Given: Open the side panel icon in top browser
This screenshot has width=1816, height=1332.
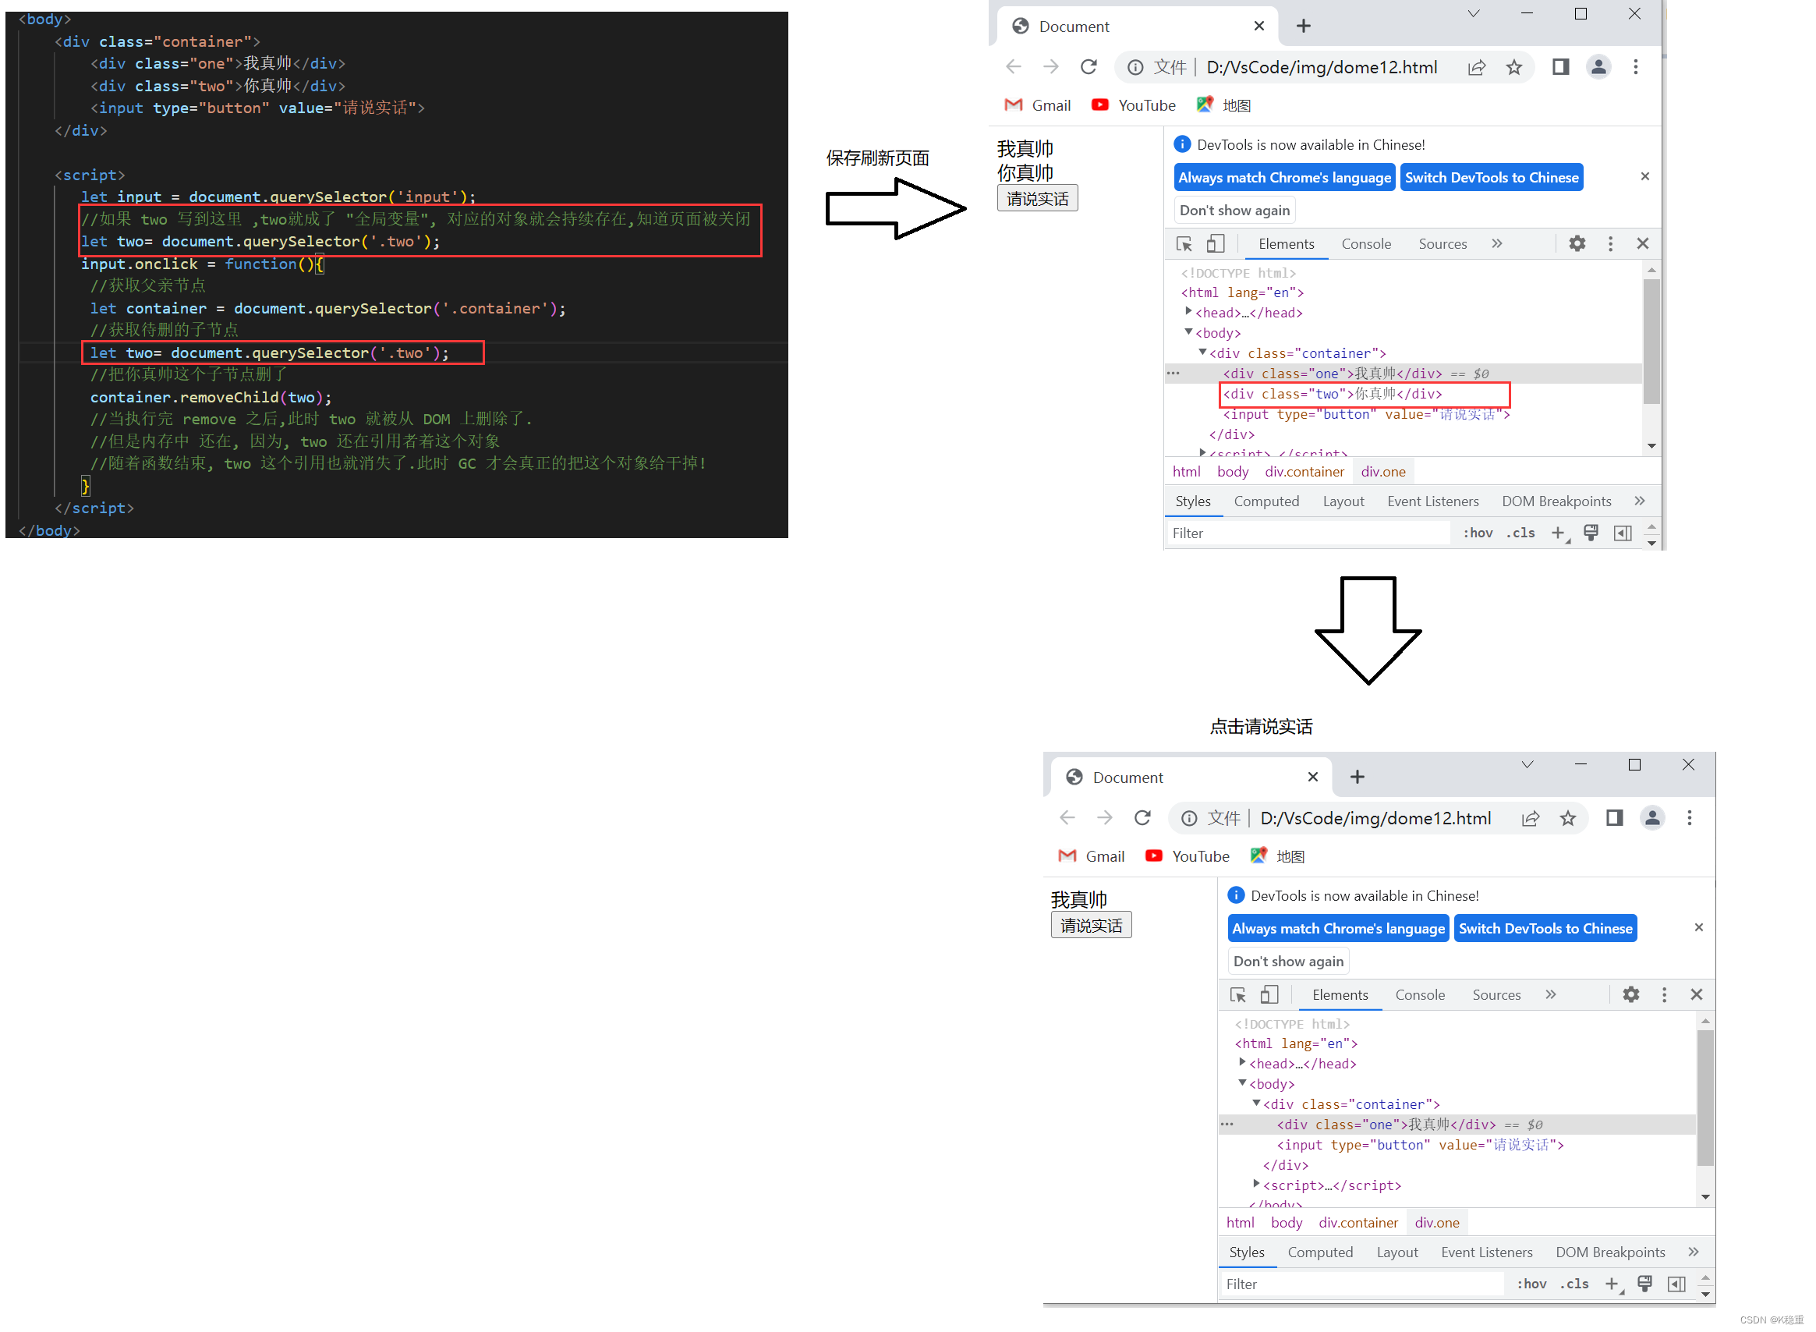Looking at the screenshot, I should tap(1560, 67).
